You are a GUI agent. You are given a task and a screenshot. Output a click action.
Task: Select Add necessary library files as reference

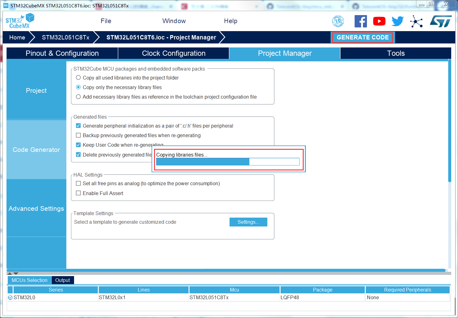[x=78, y=97]
